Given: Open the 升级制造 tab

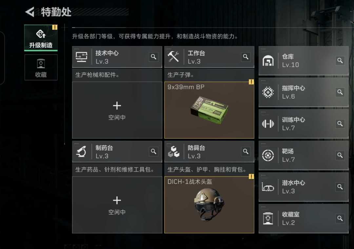Looking at the screenshot, I should tap(41, 38).
